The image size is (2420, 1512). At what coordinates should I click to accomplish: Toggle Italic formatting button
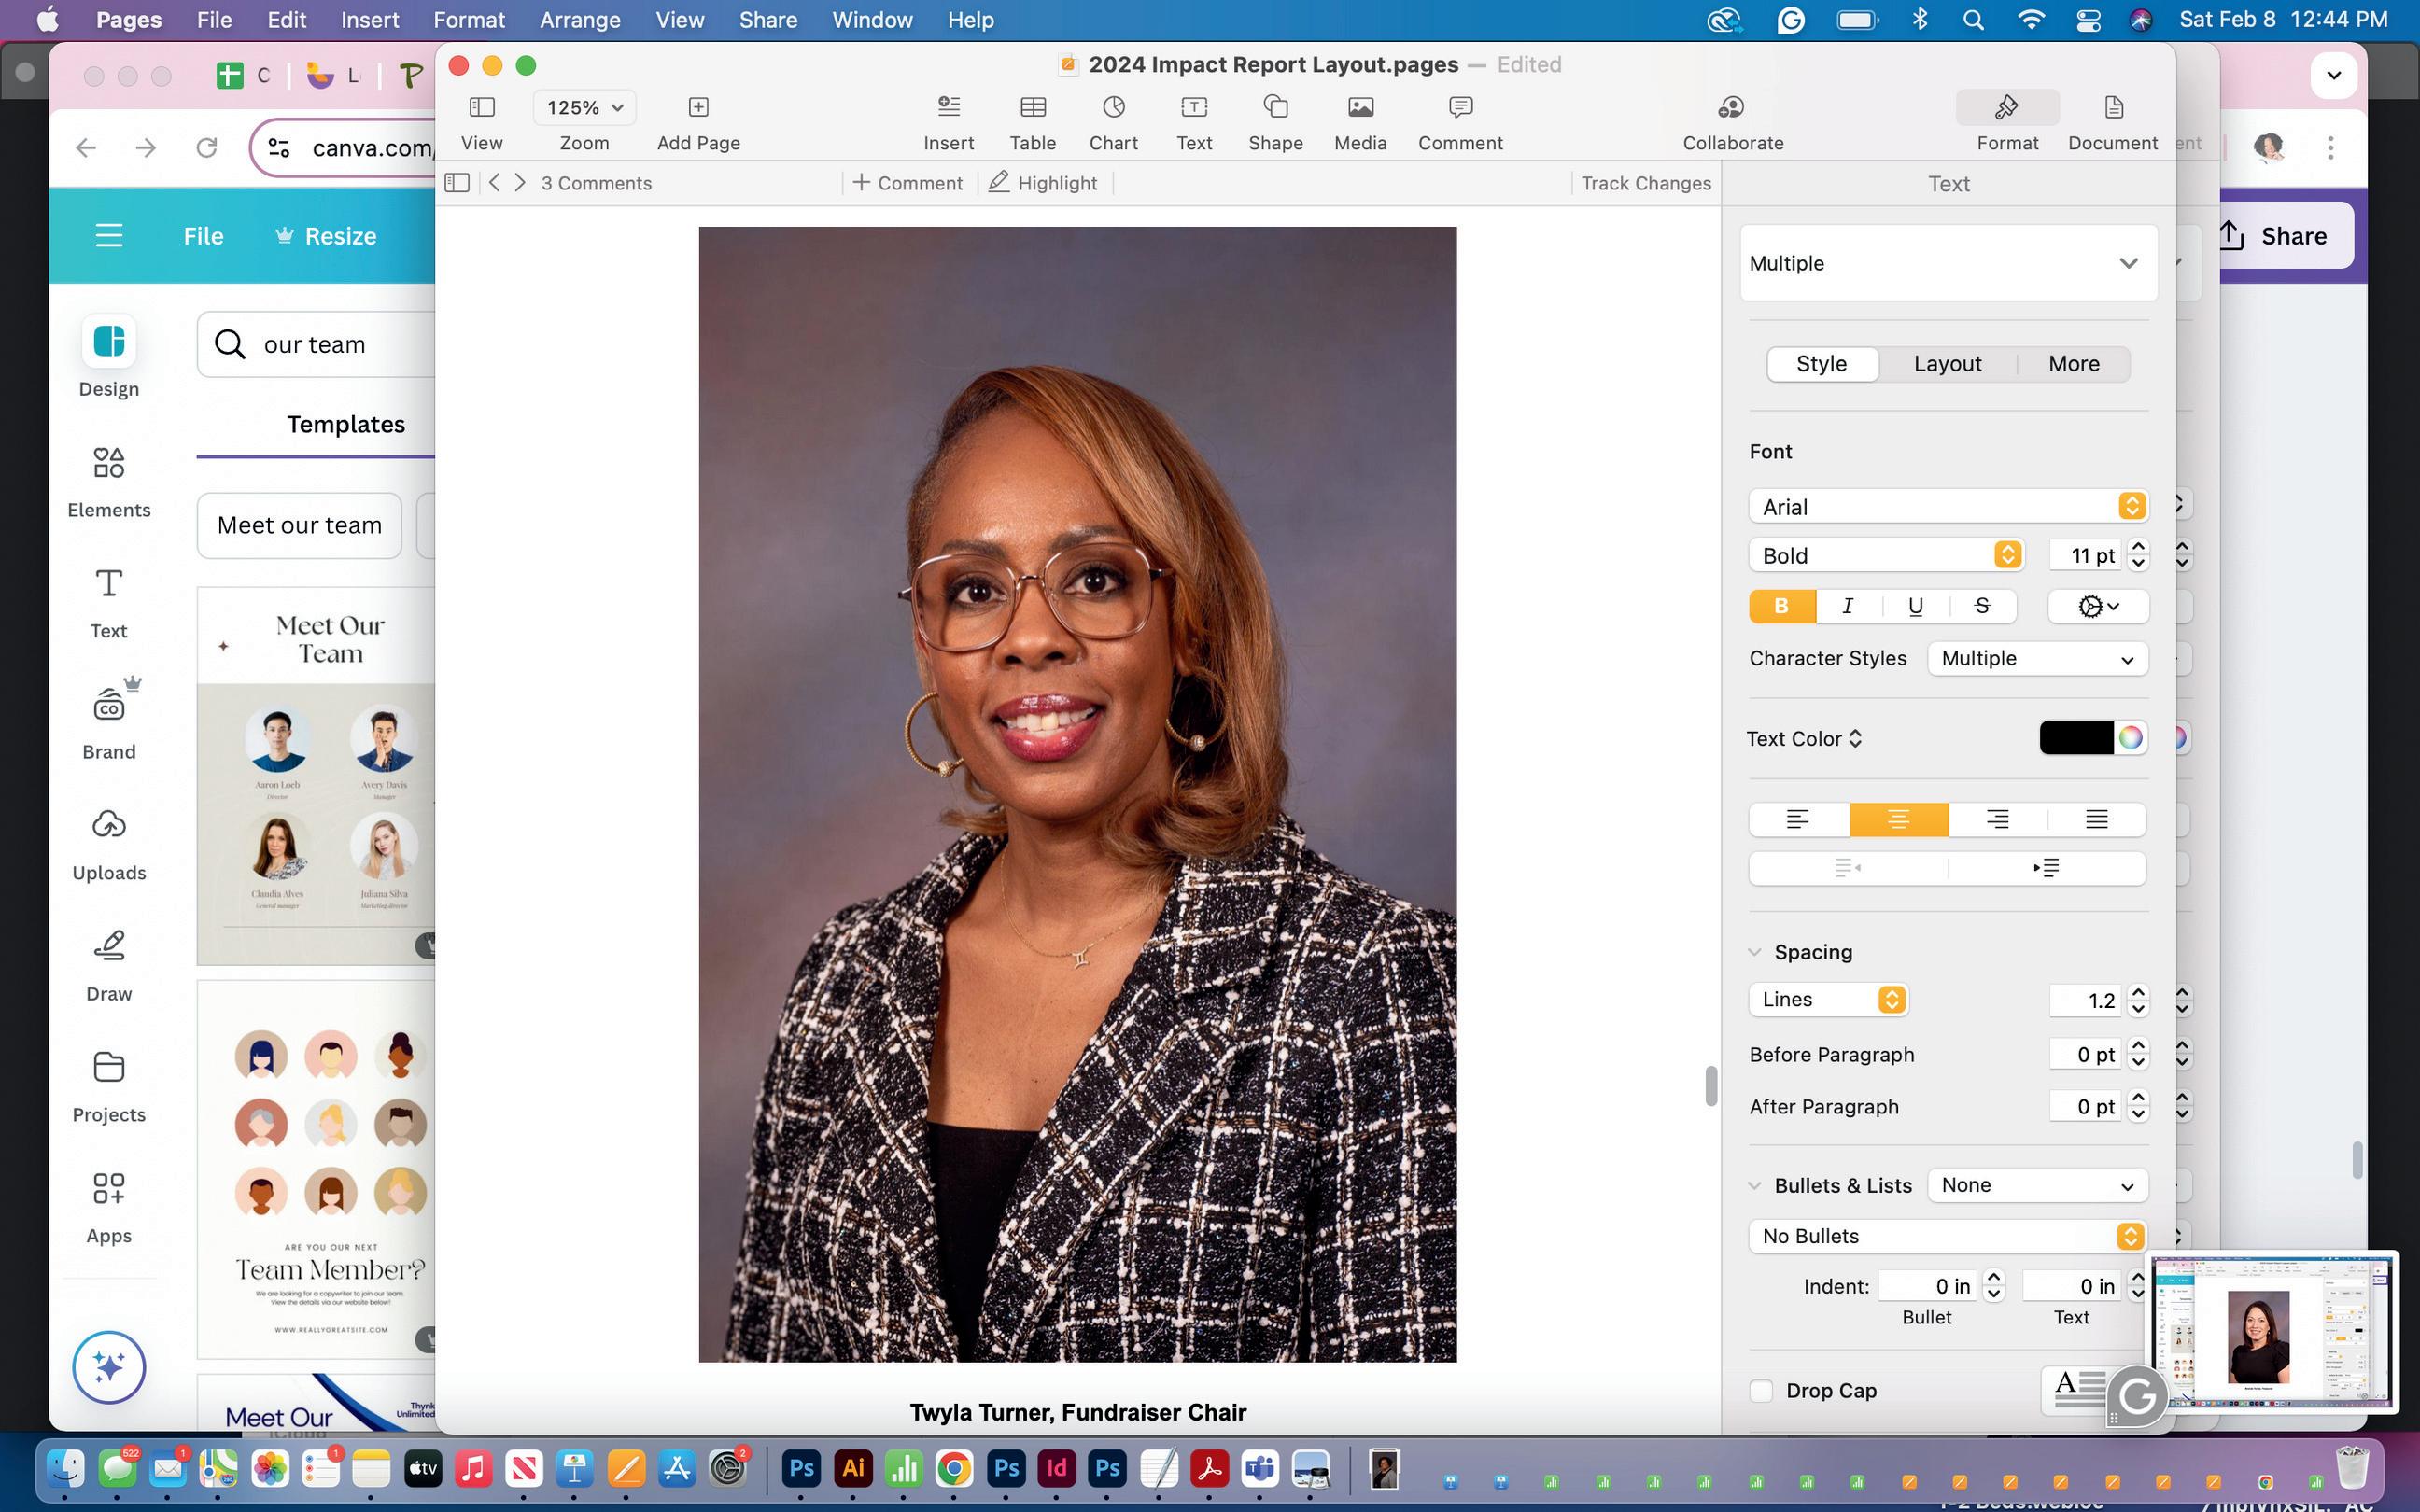click(1847, 606)
